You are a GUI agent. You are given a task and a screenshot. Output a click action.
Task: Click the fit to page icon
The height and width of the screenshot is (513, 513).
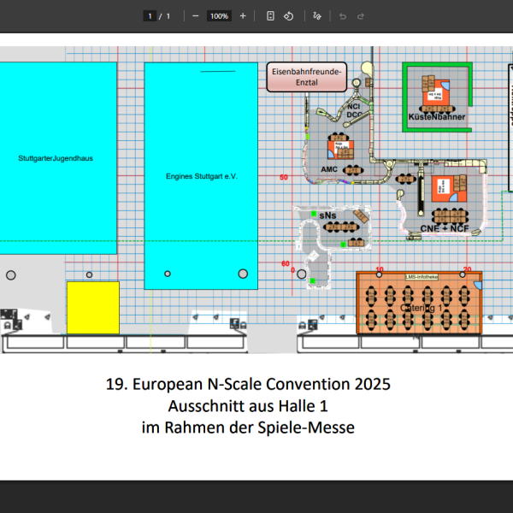coord(270,16)
